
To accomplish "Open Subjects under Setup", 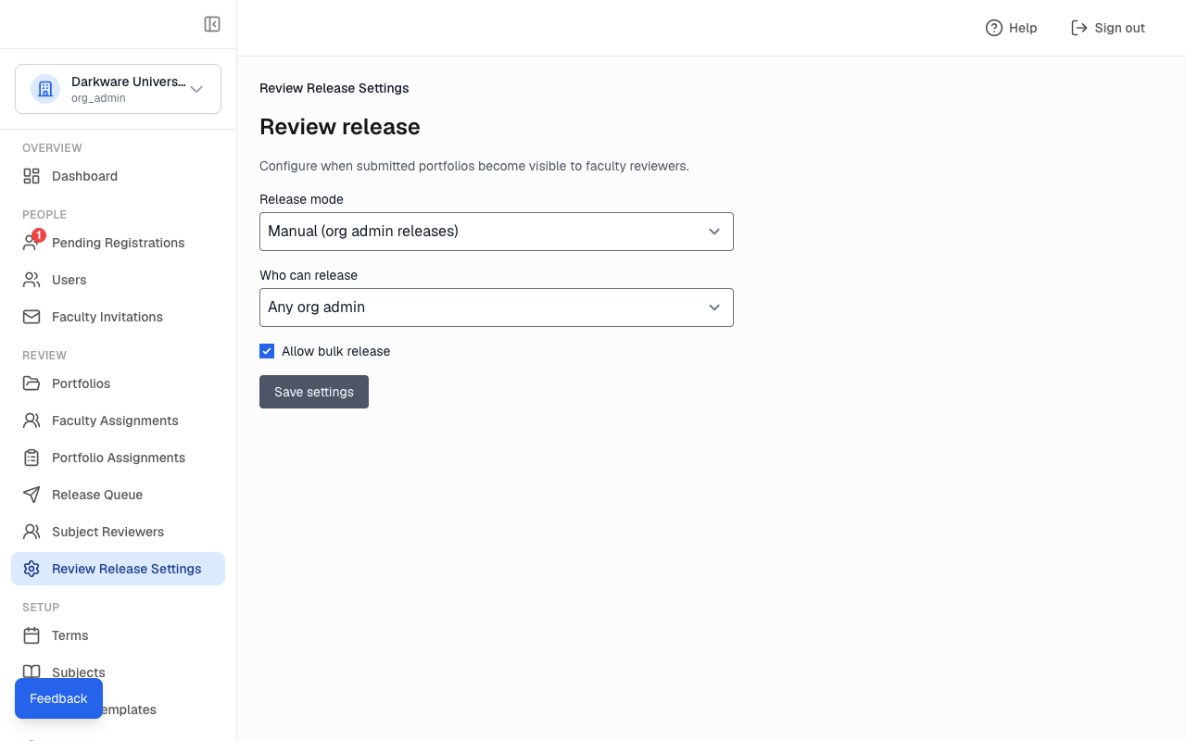I will 118,672.
